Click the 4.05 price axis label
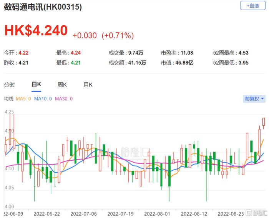 tap(9, 188)
